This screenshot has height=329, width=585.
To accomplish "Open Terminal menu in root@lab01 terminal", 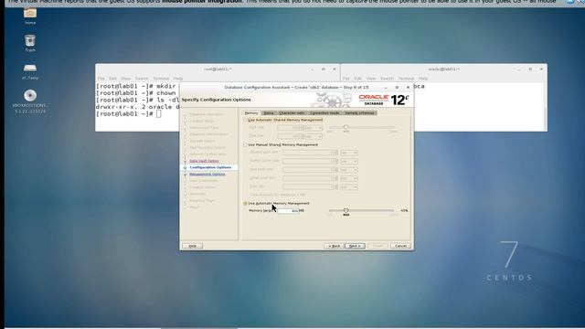I will tap(161, 79).
